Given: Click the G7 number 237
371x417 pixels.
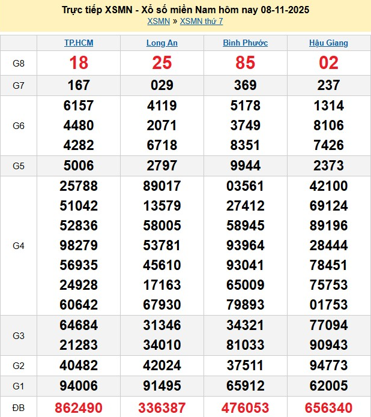Looking at the screenshot, I should [328, 85].
